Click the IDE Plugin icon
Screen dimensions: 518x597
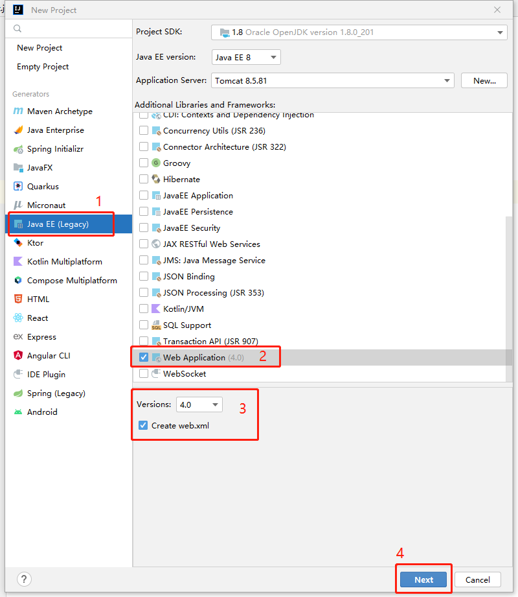pyautogui.click(x=18, y=374)
